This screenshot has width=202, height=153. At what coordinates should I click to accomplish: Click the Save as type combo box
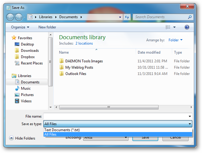point(118,124)
